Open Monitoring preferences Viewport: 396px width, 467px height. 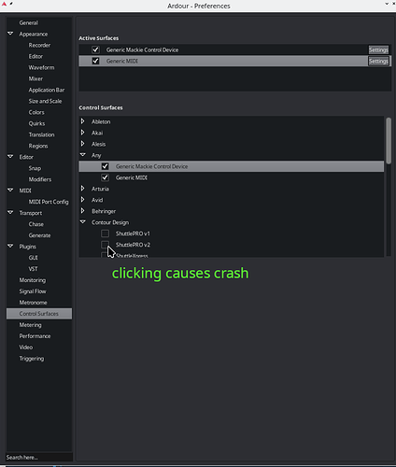[33, 280]
